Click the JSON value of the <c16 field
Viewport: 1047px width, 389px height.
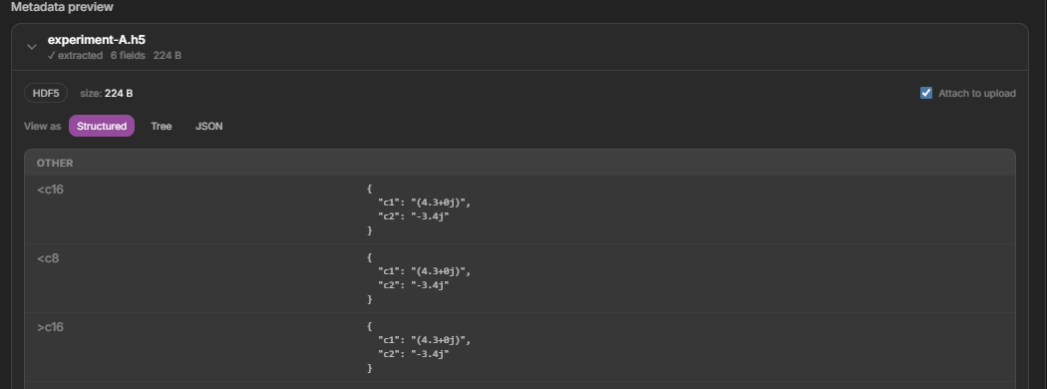(420, 209)
